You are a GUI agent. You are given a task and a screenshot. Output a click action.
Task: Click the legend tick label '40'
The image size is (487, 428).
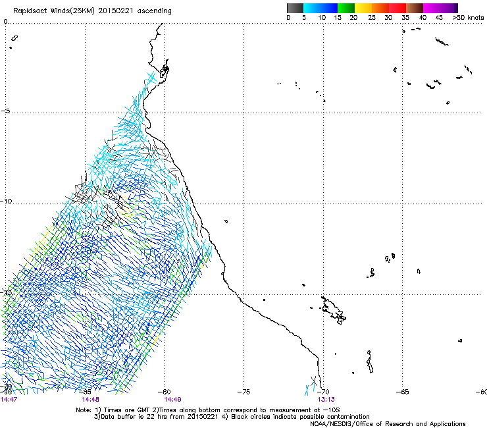423,18
